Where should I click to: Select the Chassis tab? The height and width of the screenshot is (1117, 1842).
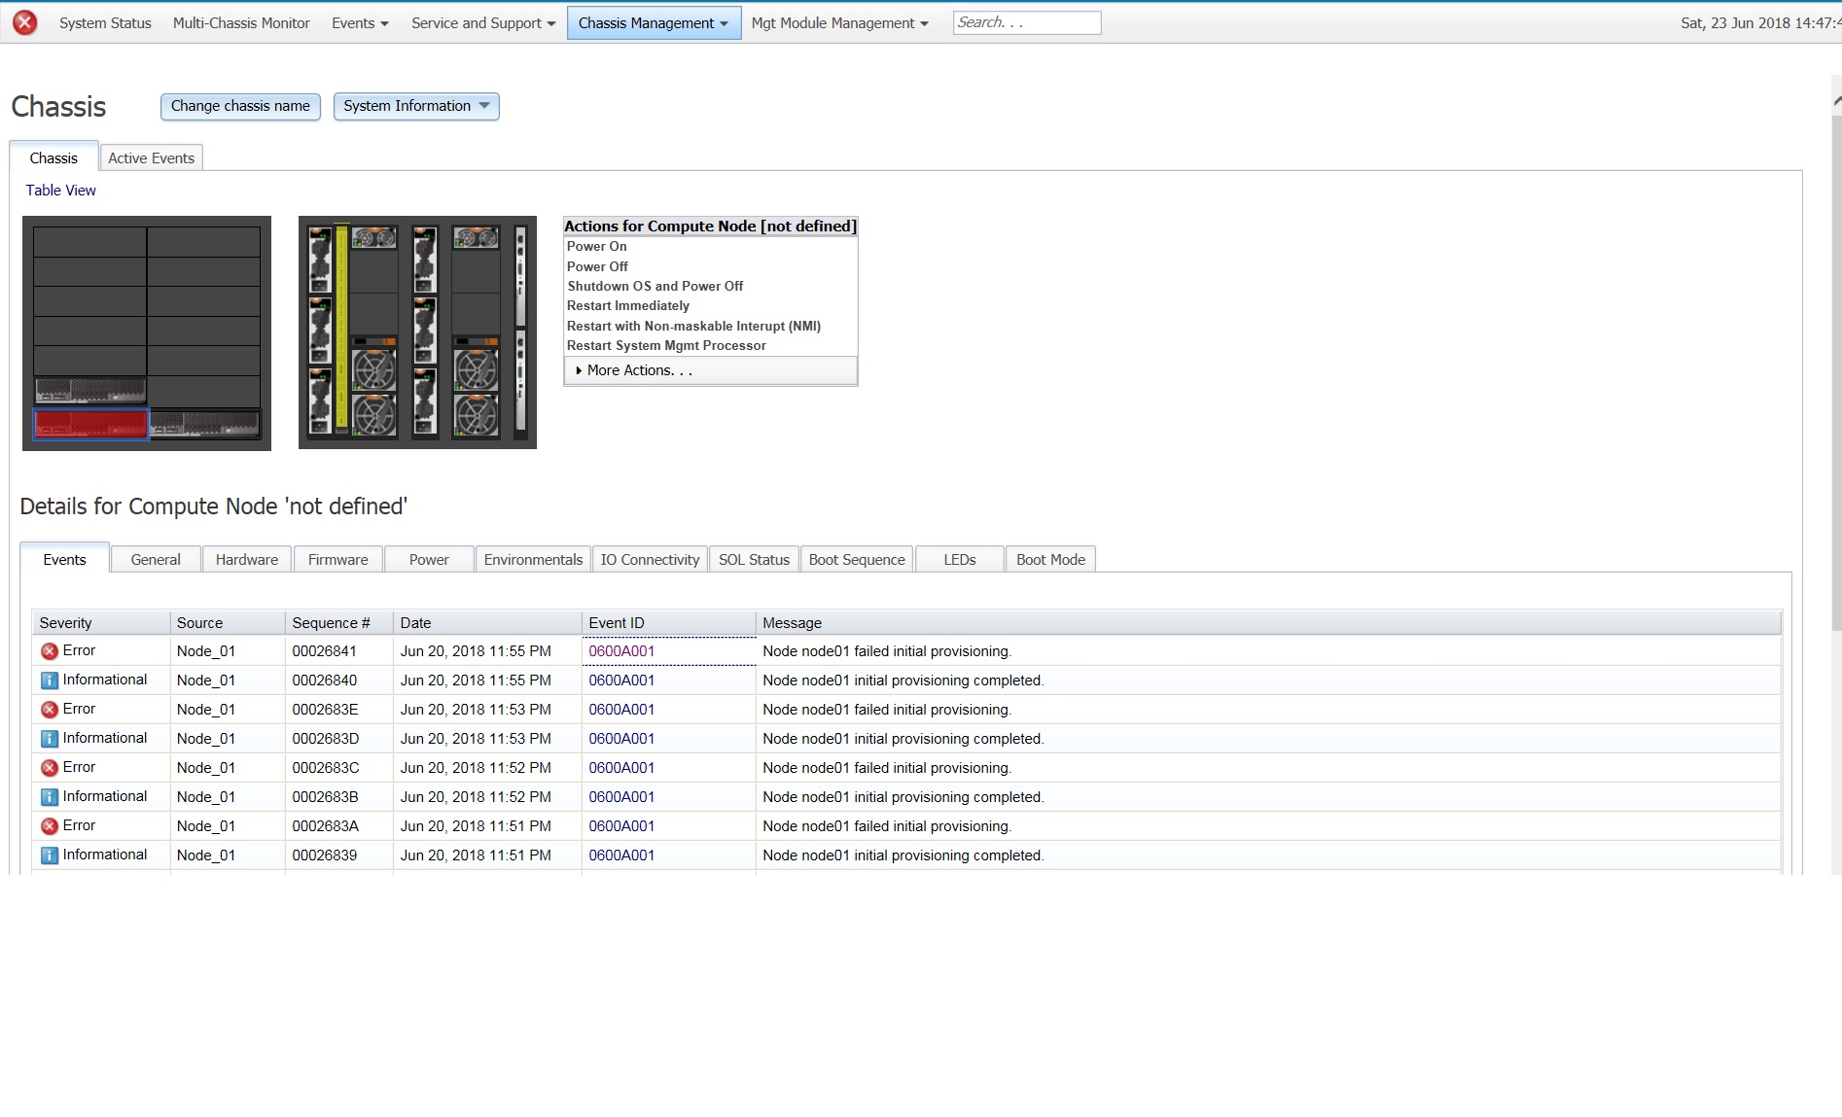coord(53,157)
